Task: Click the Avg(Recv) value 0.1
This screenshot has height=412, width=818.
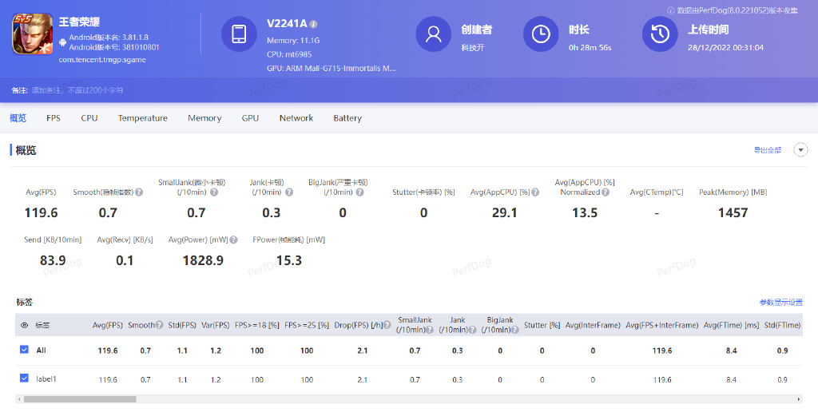Action: (125, 260)
